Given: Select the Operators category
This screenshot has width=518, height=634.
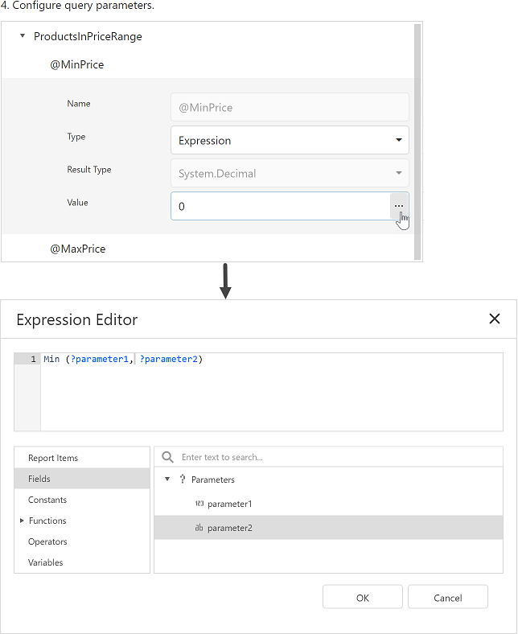Looking at the screenshot, I should [x=47, y=541].
